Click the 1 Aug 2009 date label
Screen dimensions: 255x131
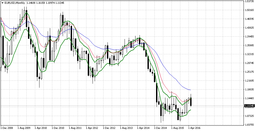pos(24,128)
